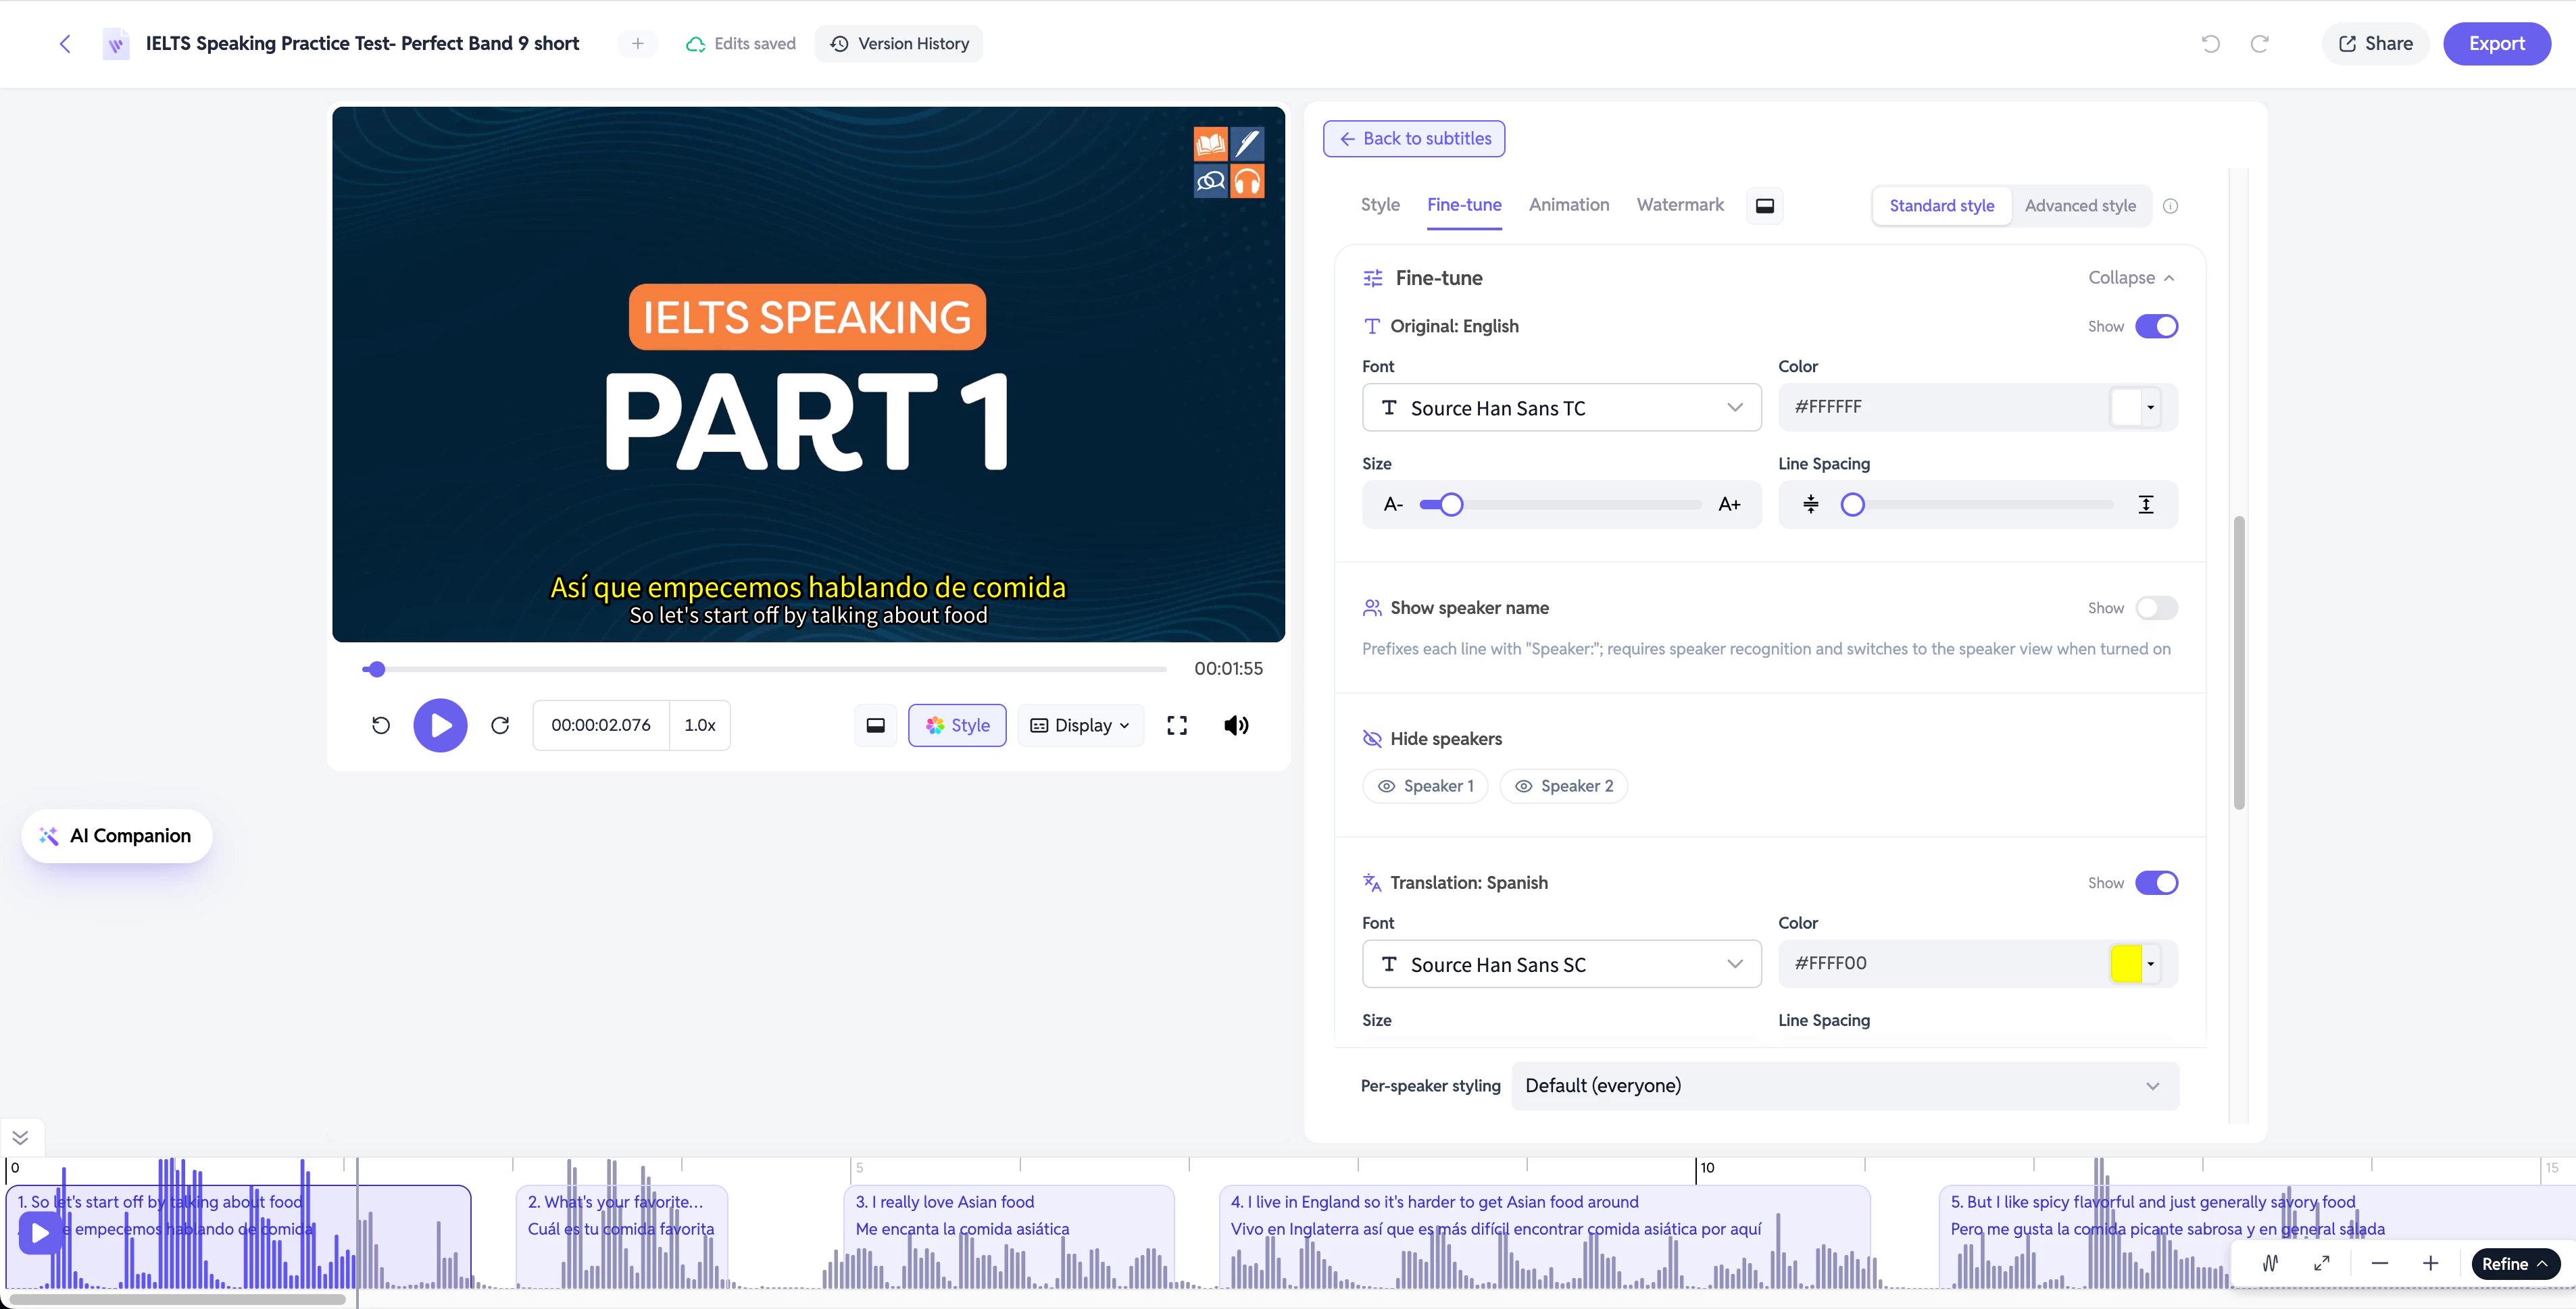
Task: Switch to the Watermark tab
Action: (x=1680, y=205)
